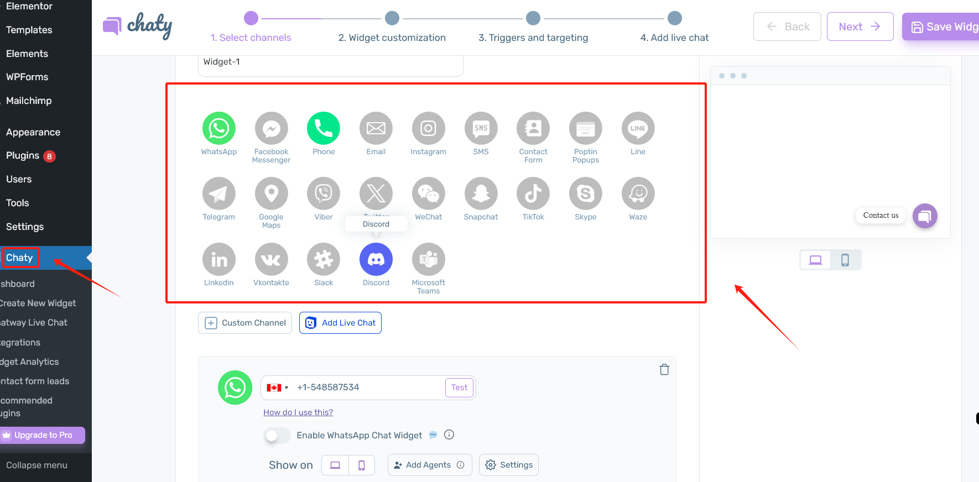Delete the WhatsApp channel with trash icon
Viewport: 979px width, 482px height.
point(664,370)
